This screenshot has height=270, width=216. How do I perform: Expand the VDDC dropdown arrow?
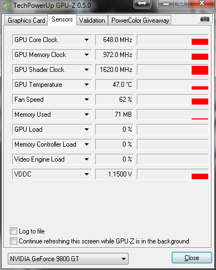coord(86,174)
